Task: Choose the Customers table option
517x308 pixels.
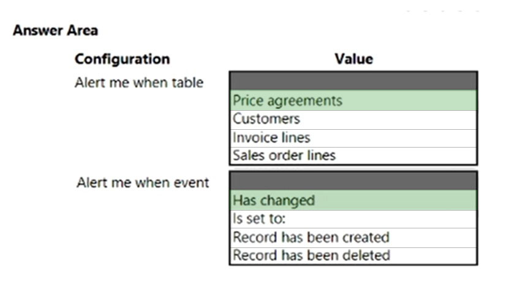Action: 353,119
